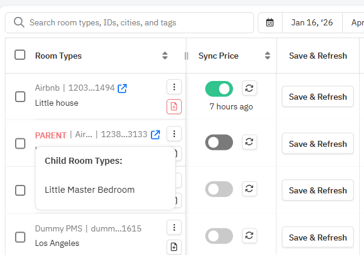Refresh sync for the Dummy PMS row
Screen dimensions: 364x255
pos(249,236)
